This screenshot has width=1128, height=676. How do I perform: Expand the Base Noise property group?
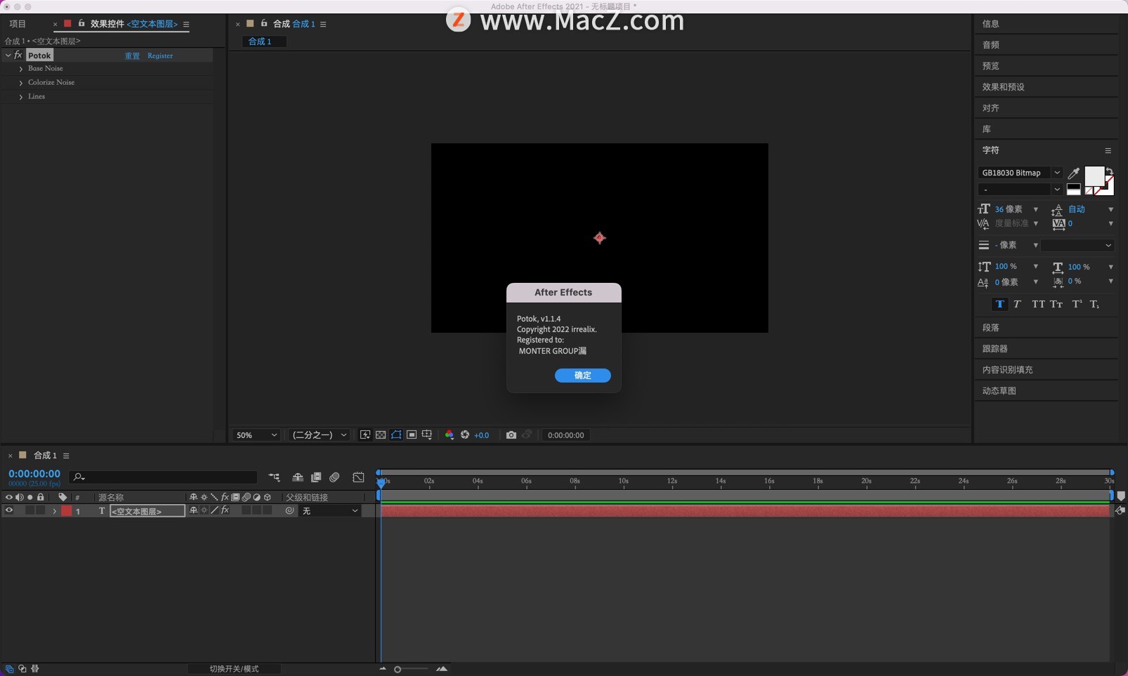tap(20, 69)
